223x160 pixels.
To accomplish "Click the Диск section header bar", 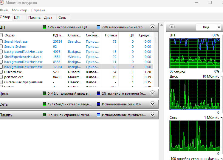I will [79, 93].
